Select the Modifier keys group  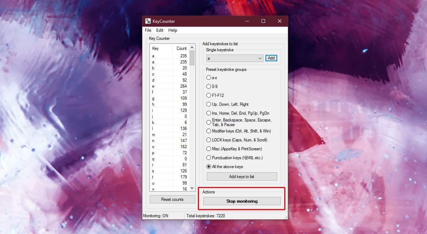(x=238, y=131)
